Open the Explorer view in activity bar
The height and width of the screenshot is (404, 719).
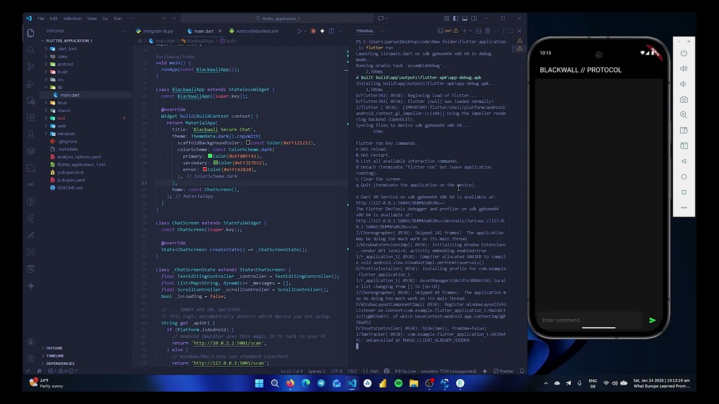pos(30,33)
